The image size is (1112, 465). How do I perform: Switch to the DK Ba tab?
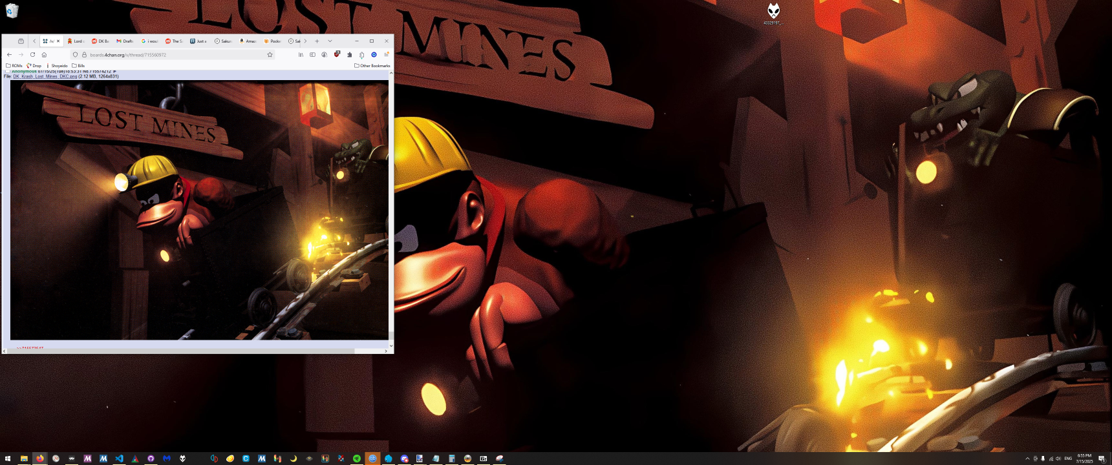pos(100,41)
